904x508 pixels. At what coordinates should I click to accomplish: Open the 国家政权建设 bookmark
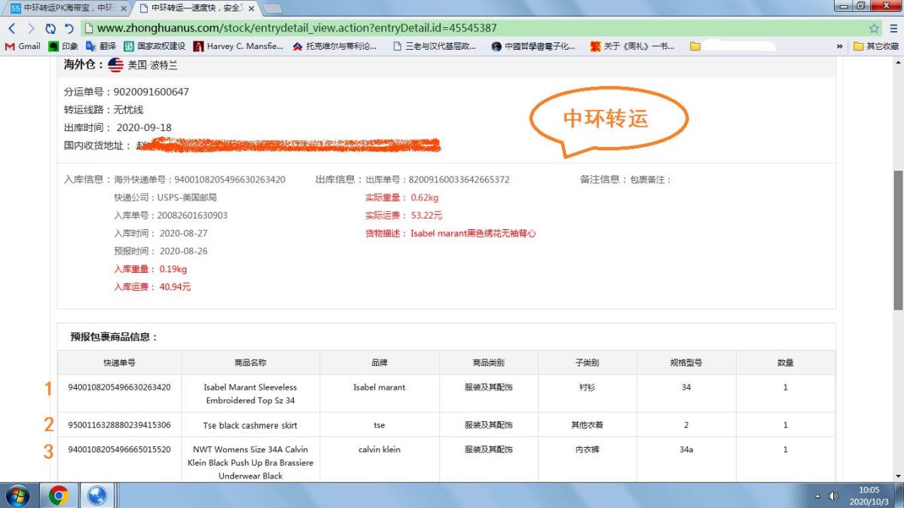pos(154,46)
